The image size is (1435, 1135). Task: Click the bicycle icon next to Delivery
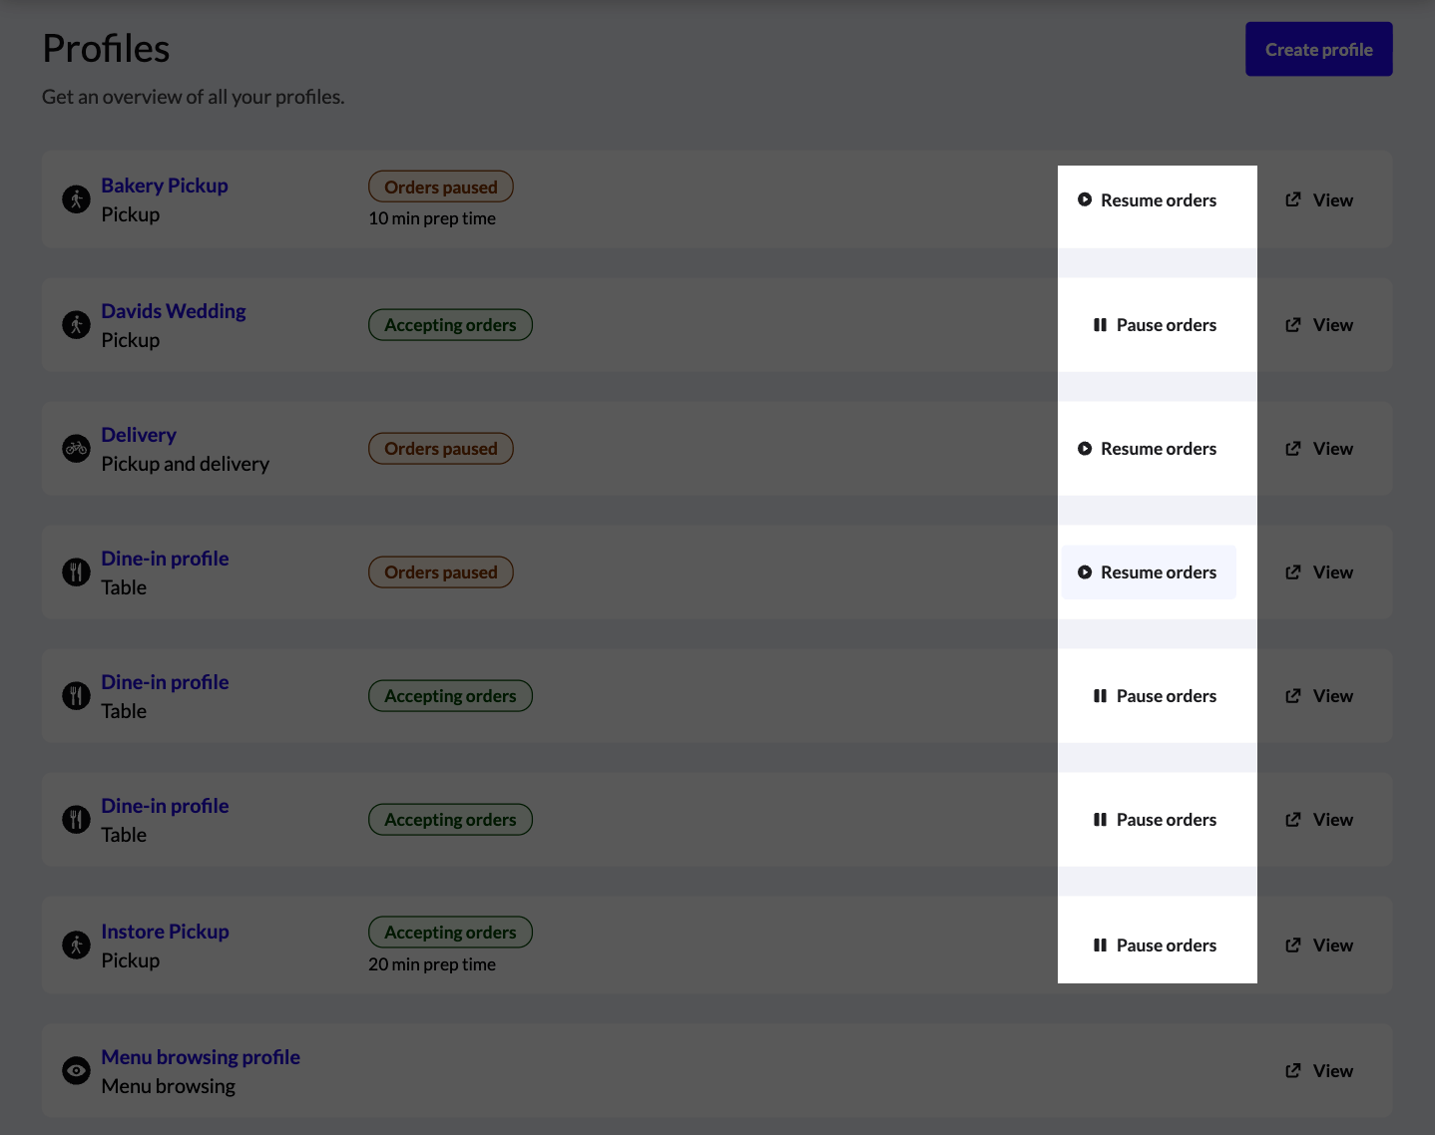click(x=76, y=449)
